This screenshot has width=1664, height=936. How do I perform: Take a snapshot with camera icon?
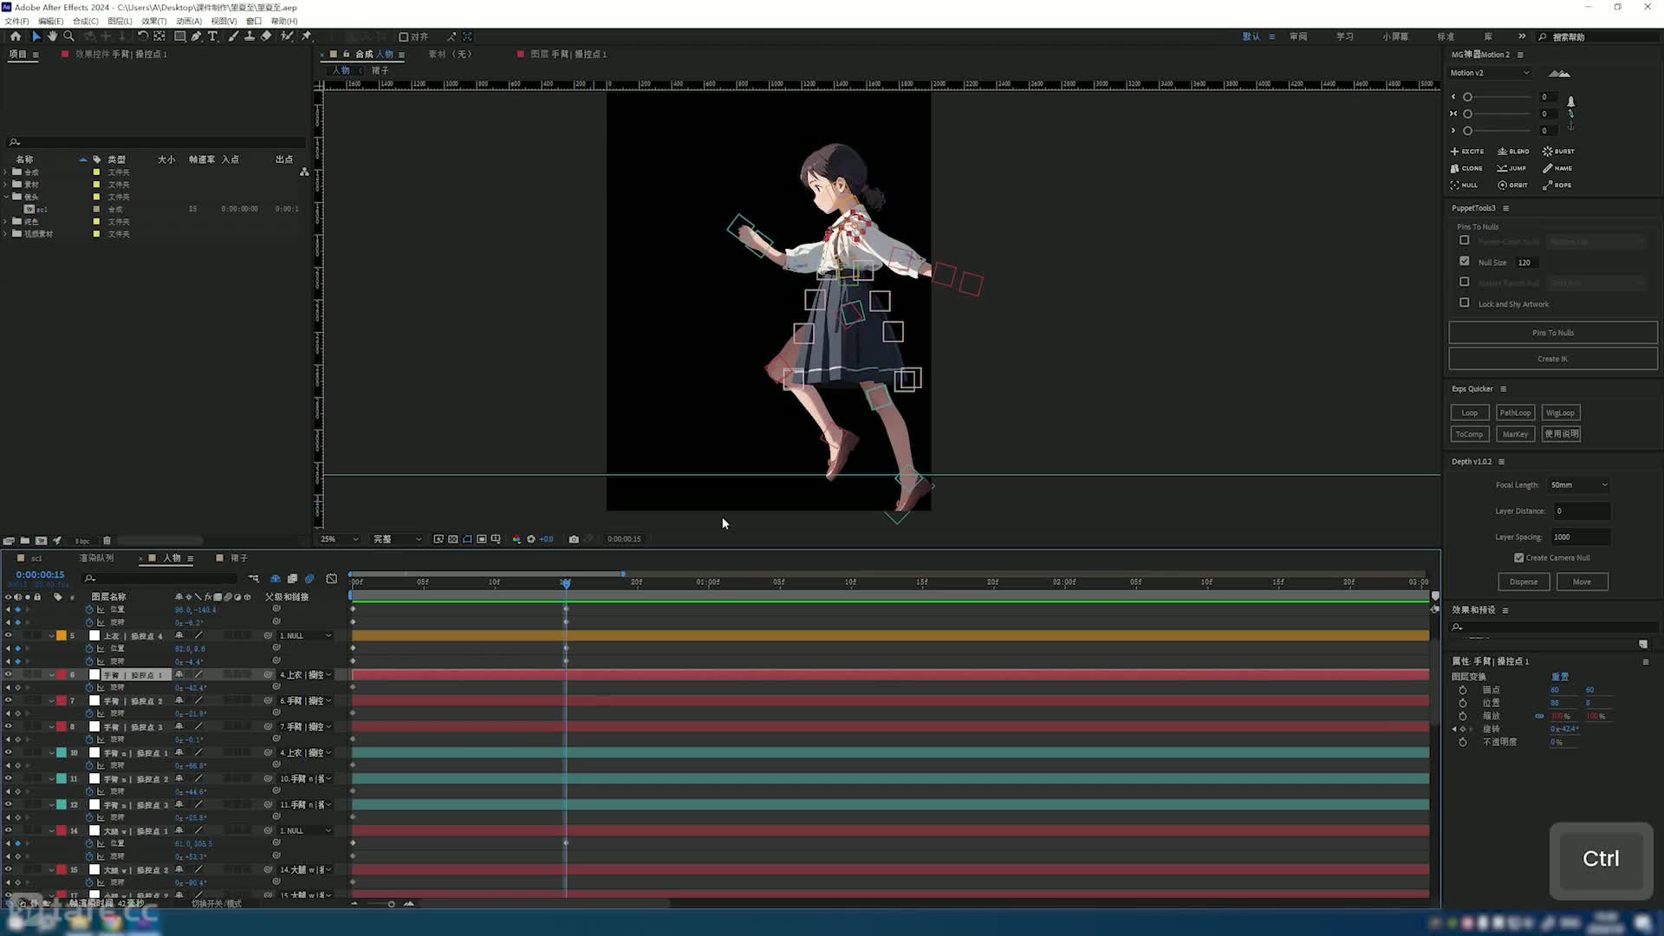pyautogui.click(x=574, y=539)
